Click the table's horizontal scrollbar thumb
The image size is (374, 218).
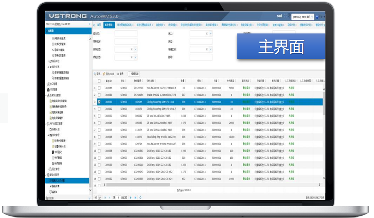(138, 185)
